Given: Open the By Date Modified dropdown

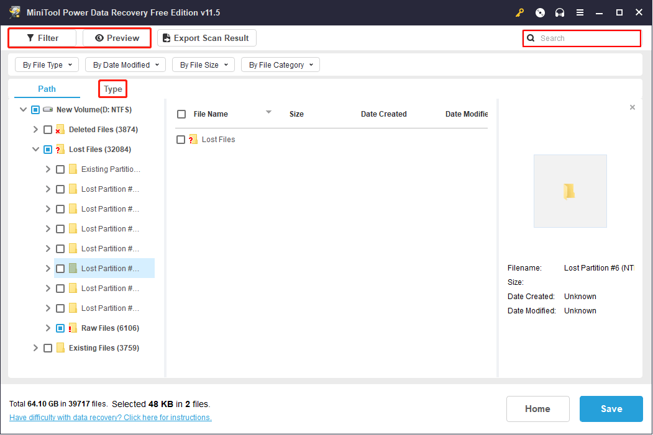Looking at the screenshot, I should click(x=126, y=65).
